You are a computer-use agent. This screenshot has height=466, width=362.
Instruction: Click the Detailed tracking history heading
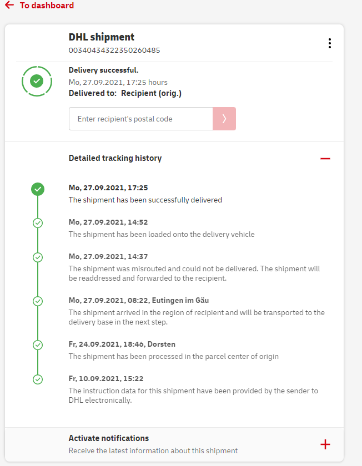[115, 158]
